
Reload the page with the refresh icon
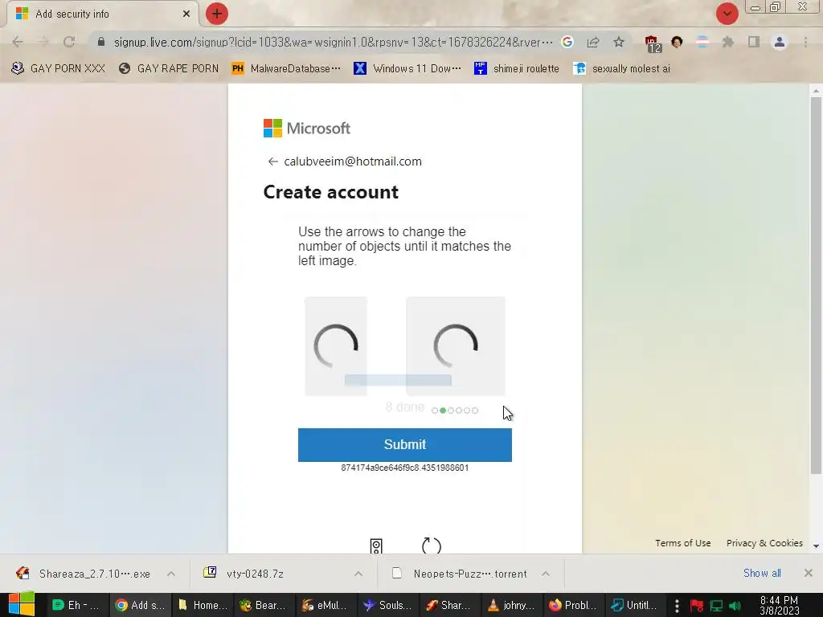69,42
